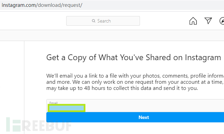Focus the Email input field

[x=135, y=106]
